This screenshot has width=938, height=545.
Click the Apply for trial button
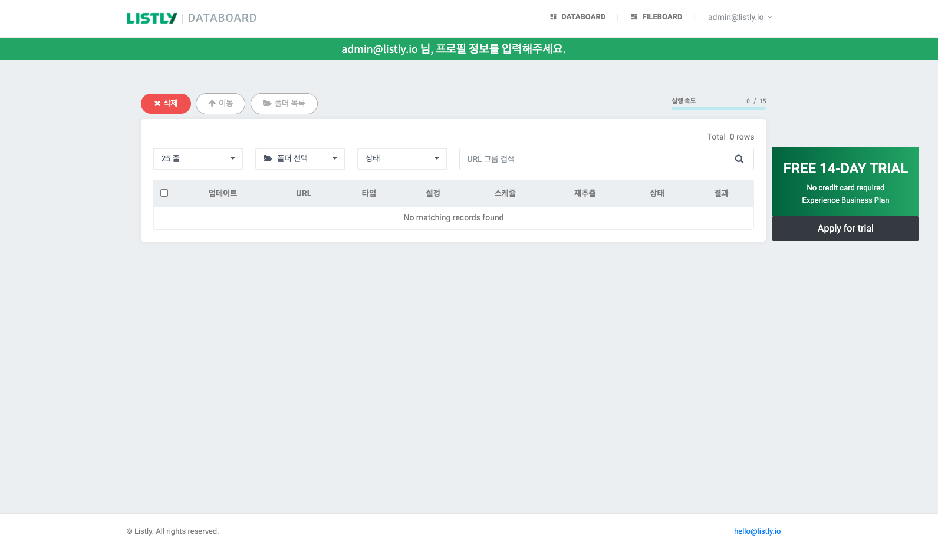tap(845, 229)
